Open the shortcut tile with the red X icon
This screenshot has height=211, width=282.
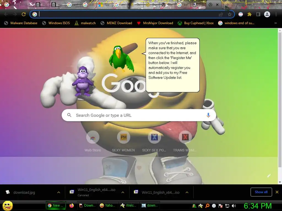tap(185, 142)
